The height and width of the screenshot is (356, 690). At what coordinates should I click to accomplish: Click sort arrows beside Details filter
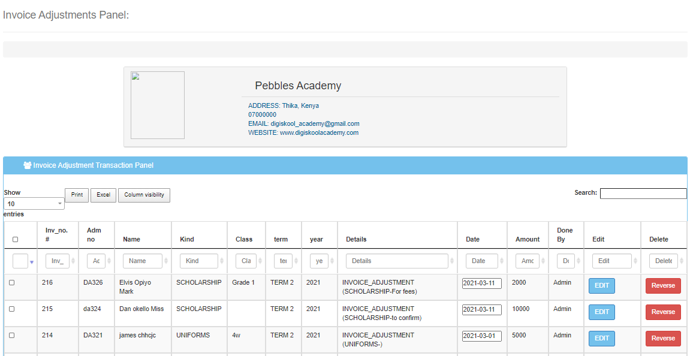452,261
